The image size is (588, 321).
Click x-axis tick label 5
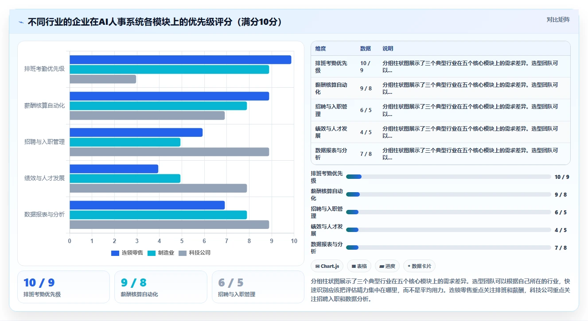tap(182, 241)
